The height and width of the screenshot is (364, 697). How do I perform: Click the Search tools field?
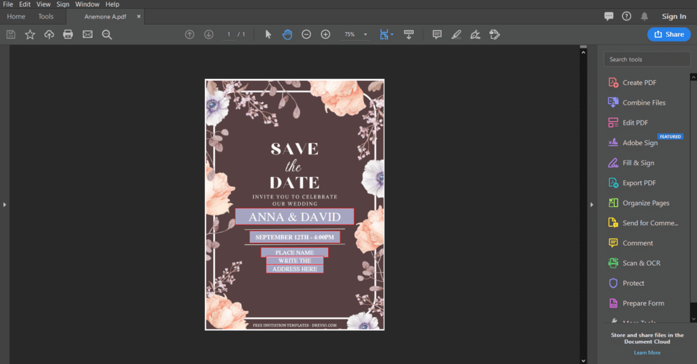point(647,59)
